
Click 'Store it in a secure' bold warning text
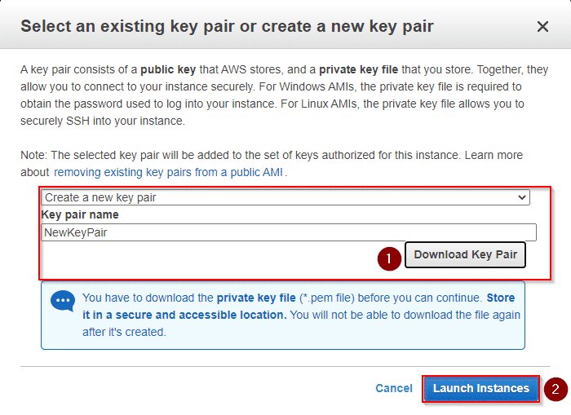[299, 306]
